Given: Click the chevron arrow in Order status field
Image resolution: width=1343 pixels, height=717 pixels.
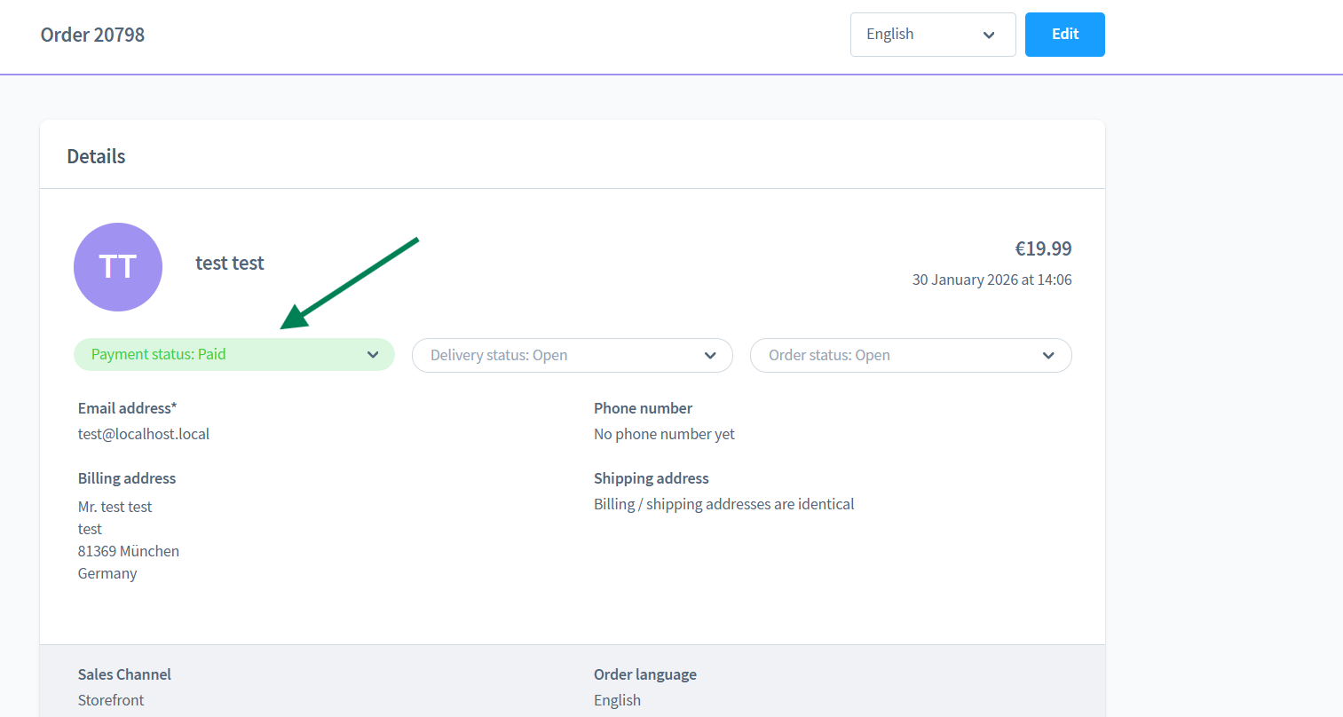Looking at the screenshot, I should (x=1048, y=356).
